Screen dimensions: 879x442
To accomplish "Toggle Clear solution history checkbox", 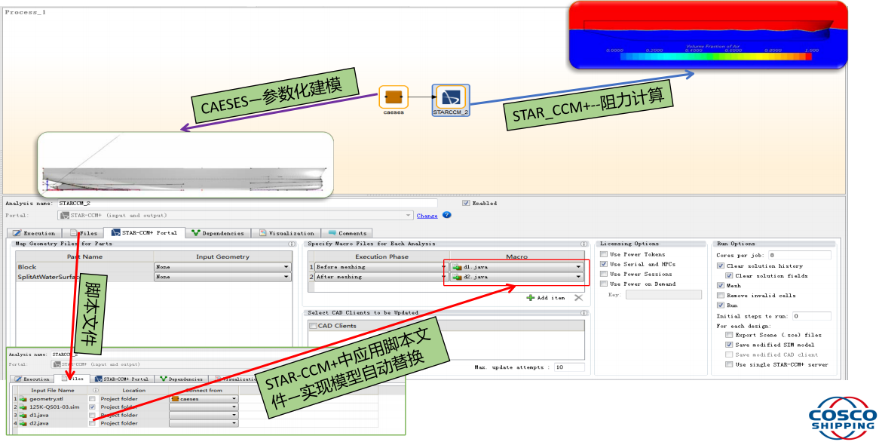I will click(x=721, y=266).
